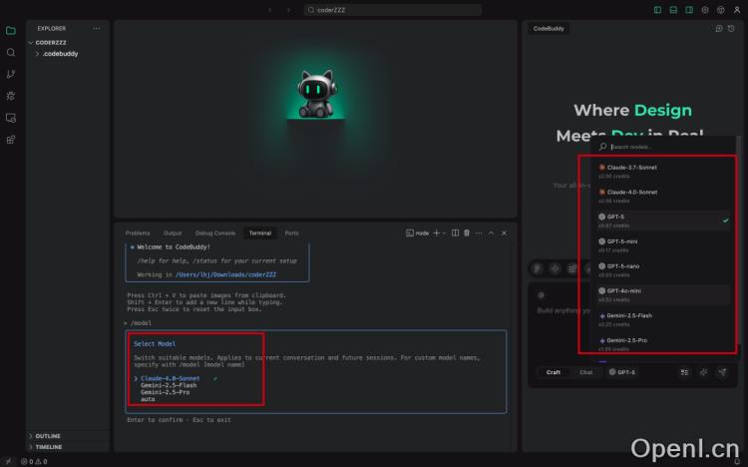Click the globe icon in title bar
This screenshot has height=467, width=748.
(721, 10)
